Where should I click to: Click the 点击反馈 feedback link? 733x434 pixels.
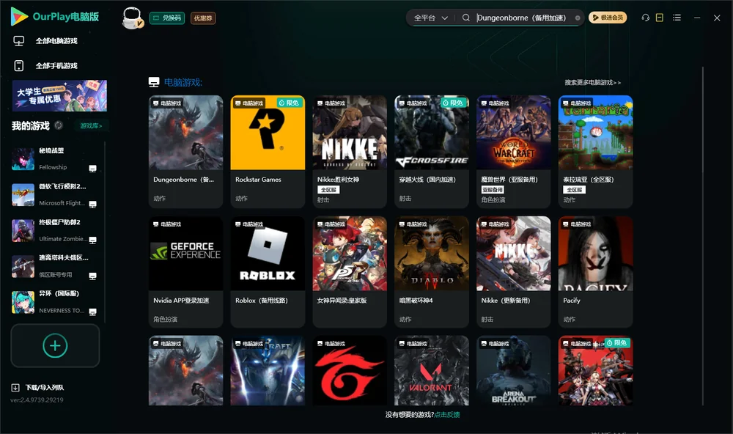(x=447, y=414)
